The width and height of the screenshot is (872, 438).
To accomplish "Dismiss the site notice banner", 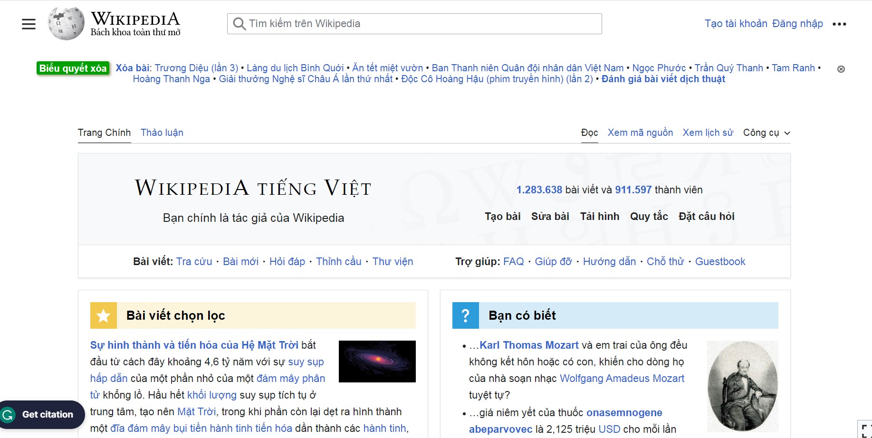I will 841,69.
